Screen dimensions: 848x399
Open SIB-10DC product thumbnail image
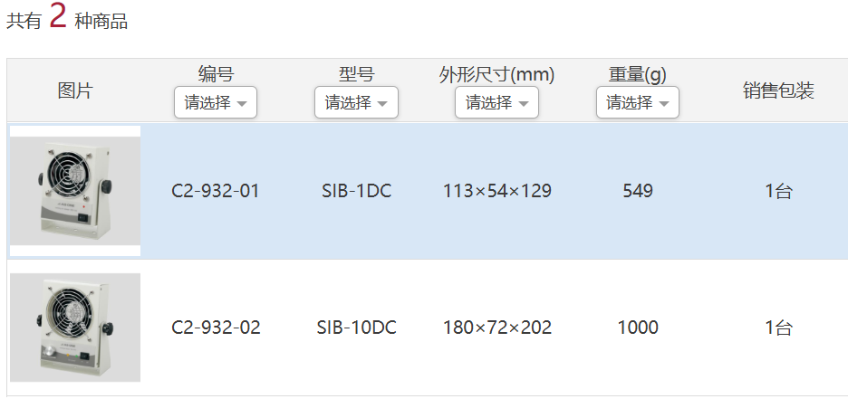75,328
